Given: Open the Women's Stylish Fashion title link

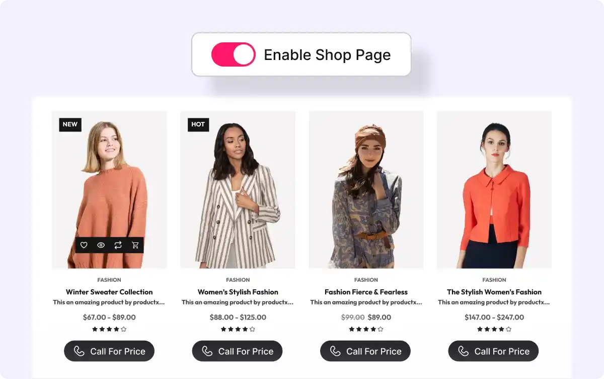Looking at the screenshot, I should (x=238, y=292).
